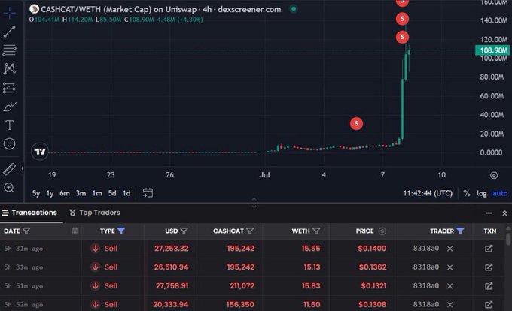Open the date calendar picker in table header
The height and width of the screenshot is (311, 512).
tap(75, 231)
